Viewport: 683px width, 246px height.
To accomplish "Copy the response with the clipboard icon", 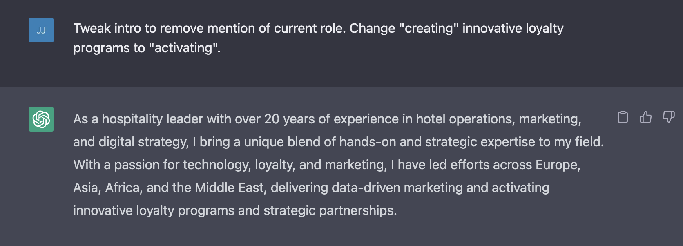I will (x=623, y=117).
